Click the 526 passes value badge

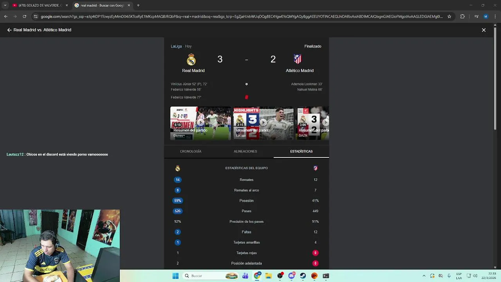[x=178, y=211]
